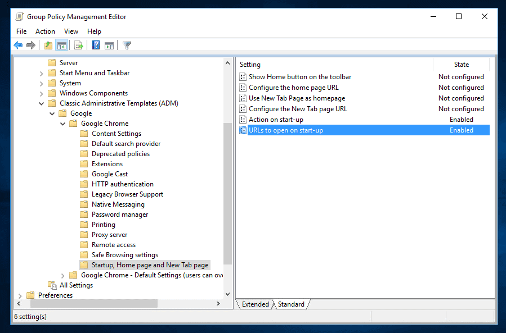Viewport: 506px width, 333px height.
Task: Click tree pane horizontal scrollbar right arrow
Action: [x=218, y=303]
